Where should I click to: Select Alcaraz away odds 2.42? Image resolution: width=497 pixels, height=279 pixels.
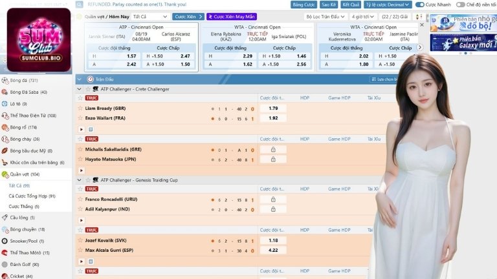tap(115, 64)
